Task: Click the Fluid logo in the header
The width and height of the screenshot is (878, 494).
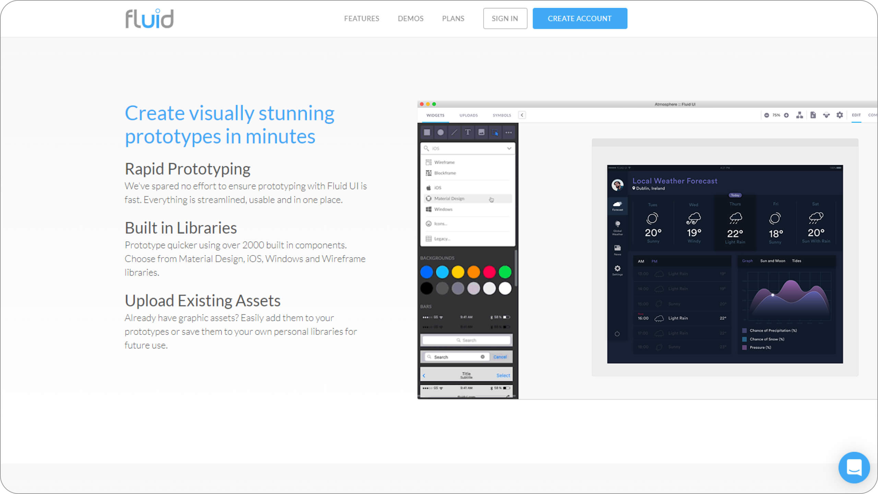Action: (x=150, y=19)
